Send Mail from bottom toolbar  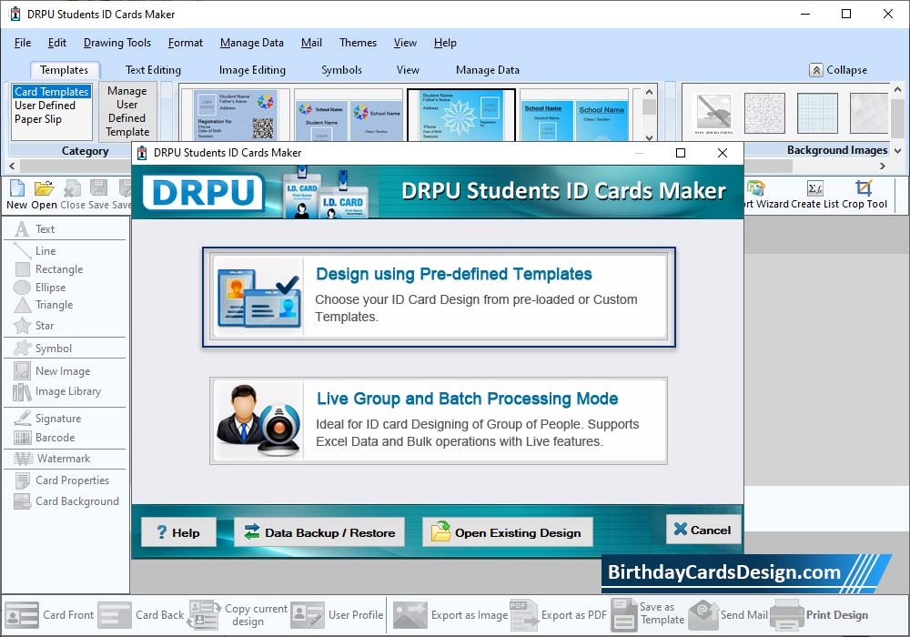point(728,615)
